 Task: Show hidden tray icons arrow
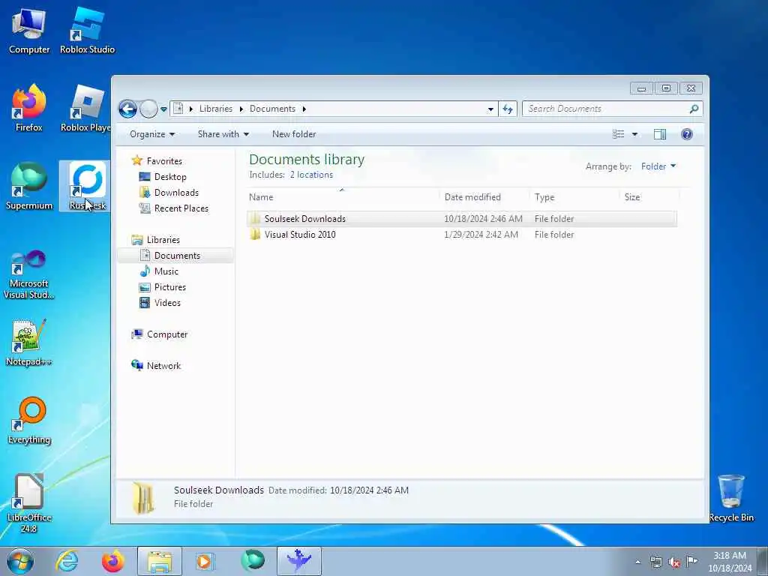pos(637,562)
